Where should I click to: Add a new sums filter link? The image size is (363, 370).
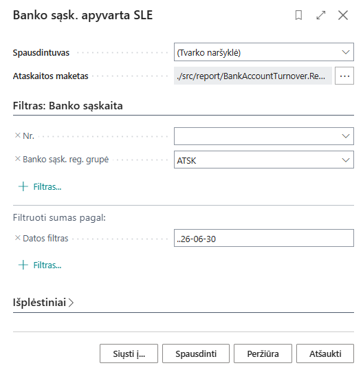point(47,265)
